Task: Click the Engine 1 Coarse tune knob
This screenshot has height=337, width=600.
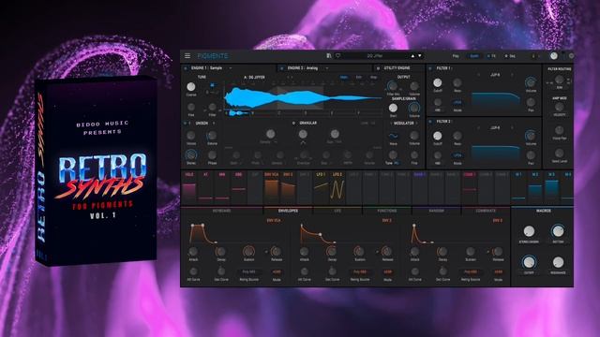Action: coord(191,87)
